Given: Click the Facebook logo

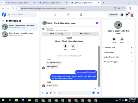Looking at the screenshot, I should (4, 15).
